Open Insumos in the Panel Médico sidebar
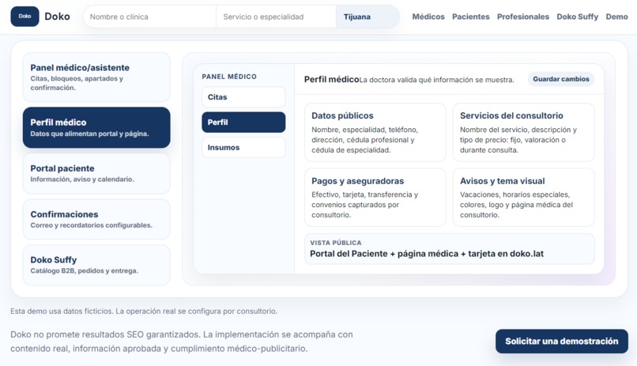Viewport: 637px width, 366px height. pos(243,148)
